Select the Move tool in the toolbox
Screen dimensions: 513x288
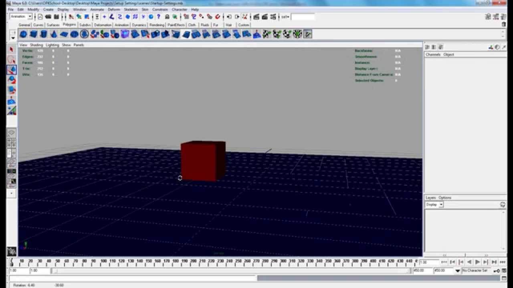click(12, 70)
